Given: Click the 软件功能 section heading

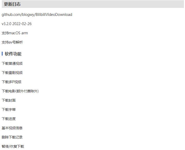Looking at the screenshot, I should pos(13,54).
